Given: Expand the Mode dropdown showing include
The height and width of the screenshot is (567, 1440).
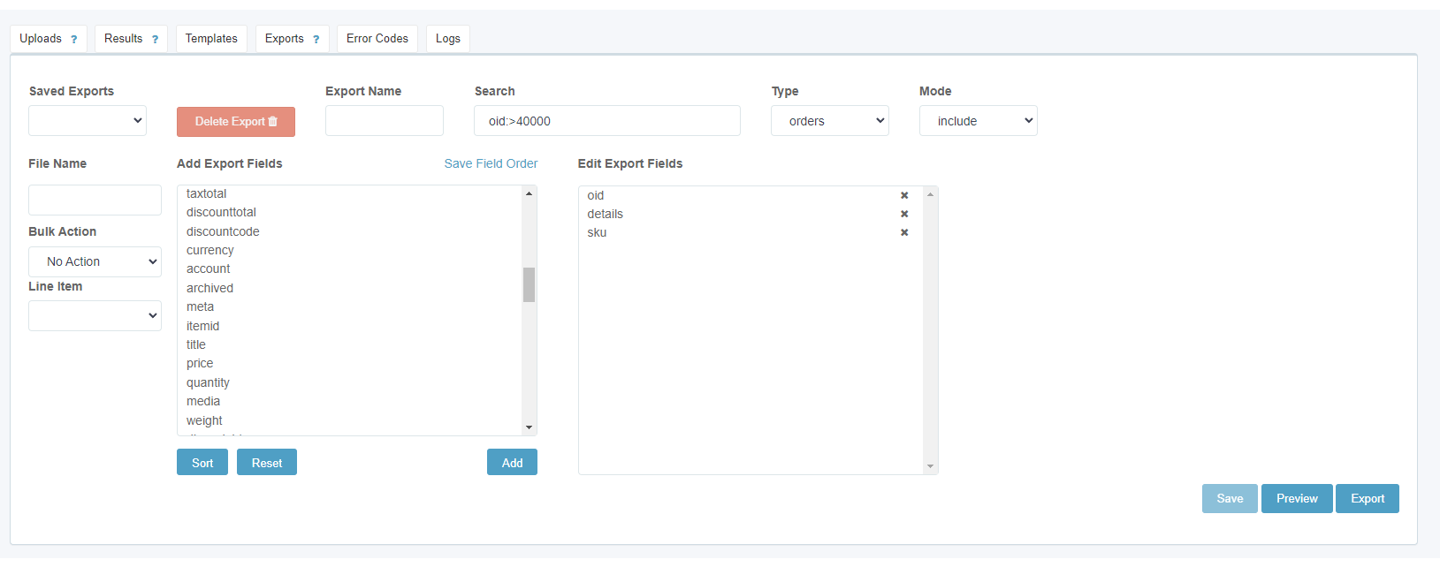Looking at the screenshot, I should pyautogui.click(x=978, y=121).
